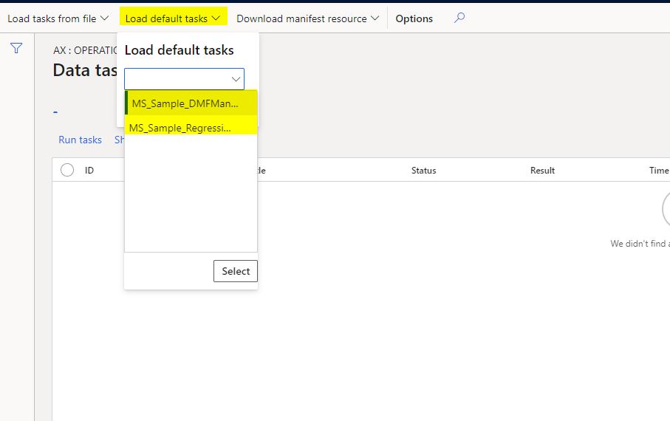Collapse the Load default tasks menu
This screenshot has width=670, height=421.
coord(173,18)
